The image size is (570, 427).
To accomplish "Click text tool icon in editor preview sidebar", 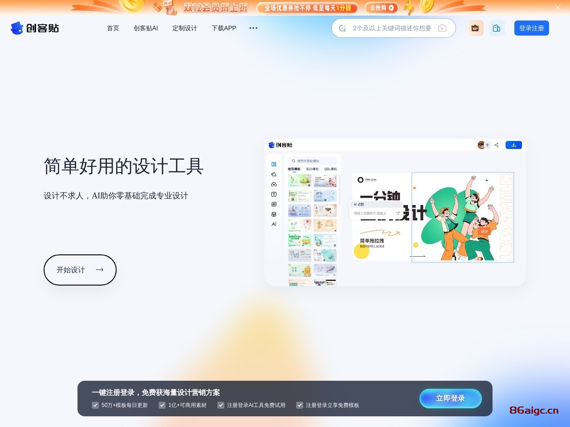I will pyautogui.click(x=274, y=194).
